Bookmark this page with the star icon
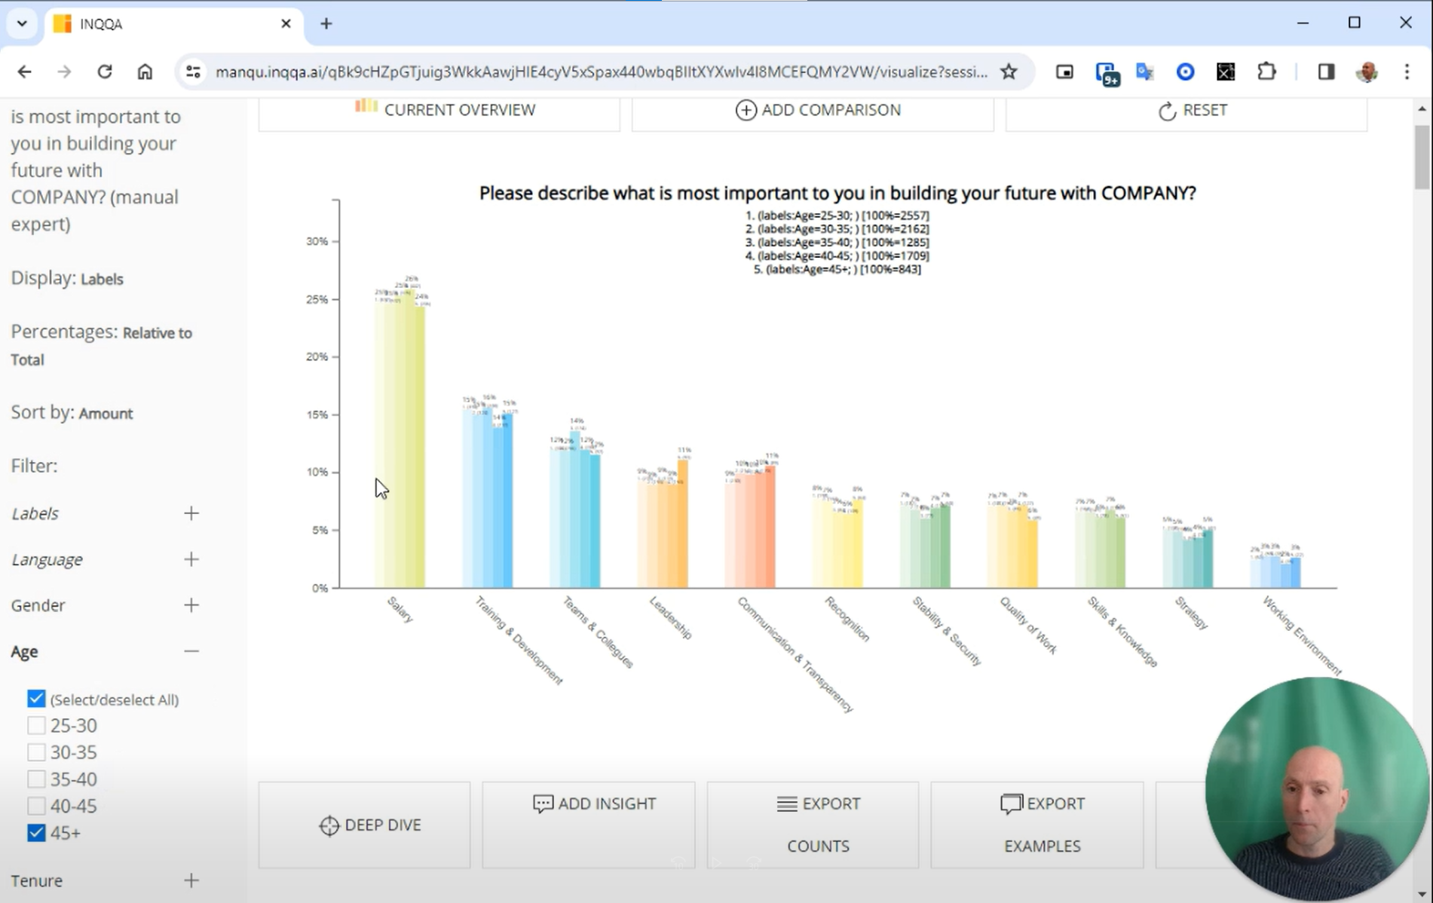This screenshot has height=903, width=1433. [x=1009, y=72]
